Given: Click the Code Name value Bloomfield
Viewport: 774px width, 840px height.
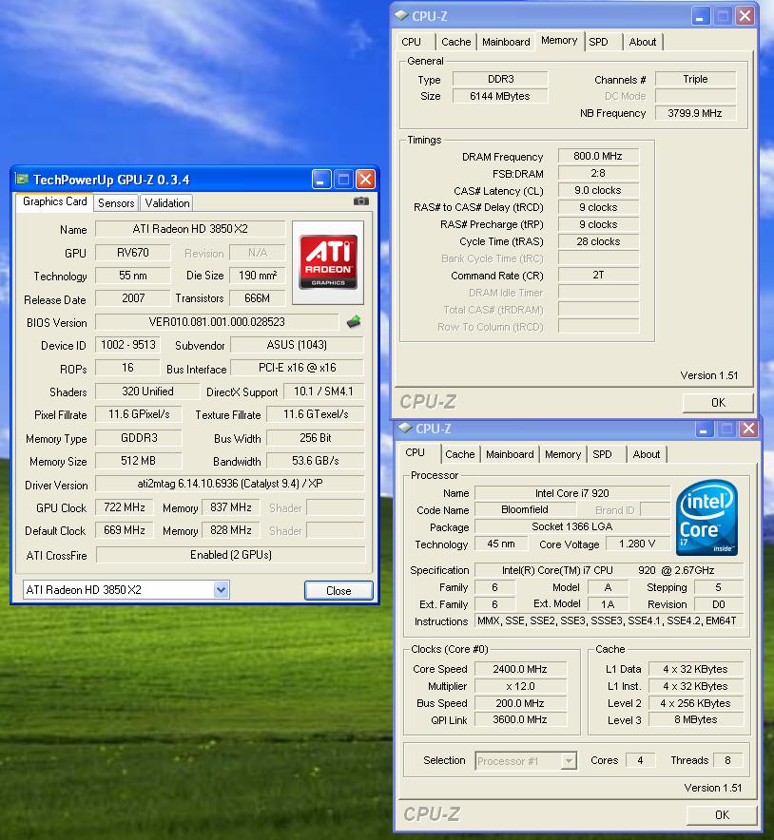Looking at the screenshot, I should coord(525,509).
